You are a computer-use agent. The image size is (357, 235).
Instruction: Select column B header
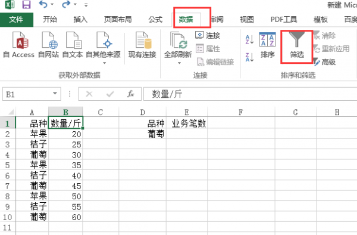pyautogui.click(x=65, y=112)
